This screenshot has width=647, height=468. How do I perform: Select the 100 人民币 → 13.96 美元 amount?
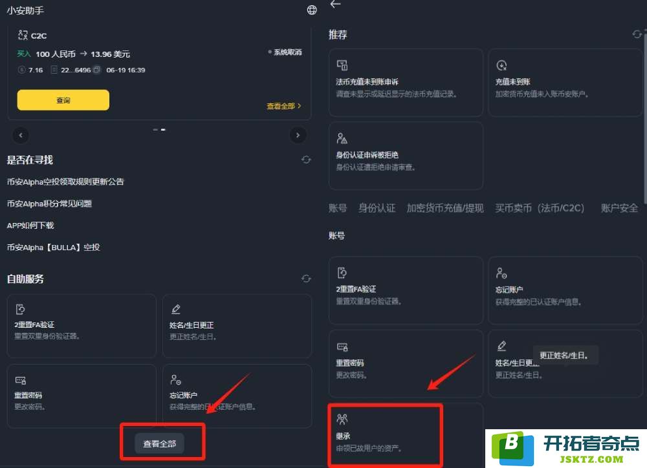[83, 54]
